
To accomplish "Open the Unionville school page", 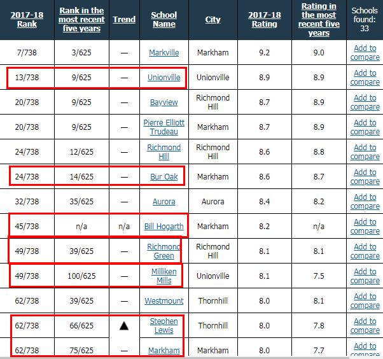I will [164, 78].
